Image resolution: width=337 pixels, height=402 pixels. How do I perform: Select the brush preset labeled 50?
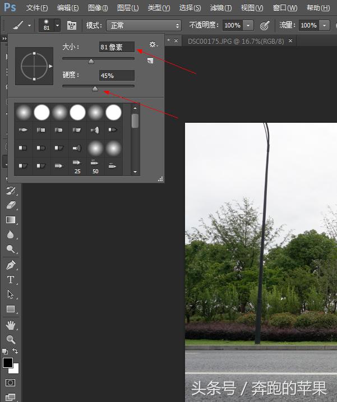[95, 167]
